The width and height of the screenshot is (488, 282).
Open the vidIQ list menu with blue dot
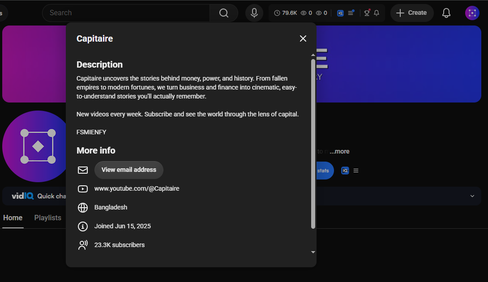[351, 13]
